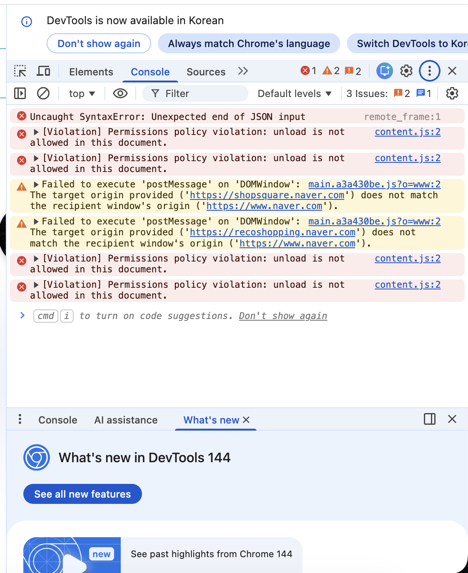Create a live expression with eye icon
The width and height of the screenshot is (468, 573).
pos(120,93)
